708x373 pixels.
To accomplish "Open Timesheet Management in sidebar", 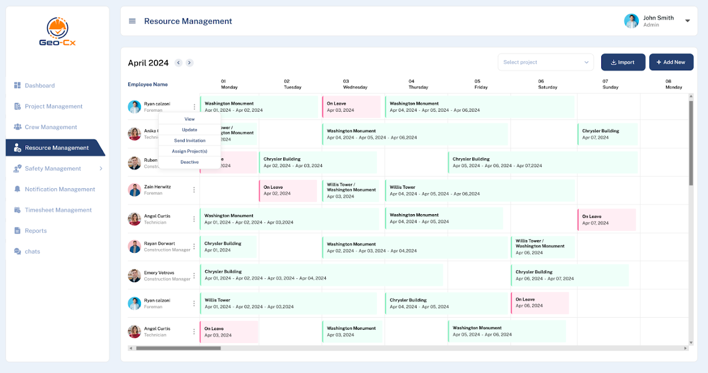I will point(58,210).
